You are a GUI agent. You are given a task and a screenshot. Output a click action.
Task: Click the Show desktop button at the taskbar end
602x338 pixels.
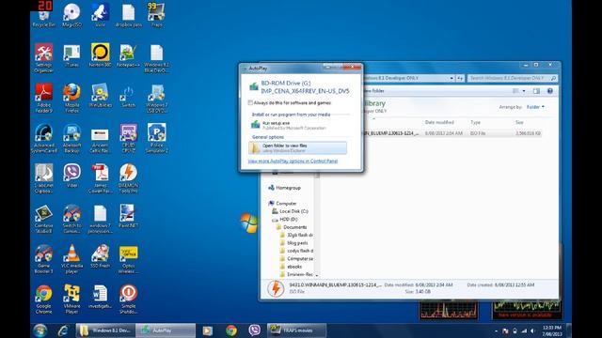click(x=569, y=330)
